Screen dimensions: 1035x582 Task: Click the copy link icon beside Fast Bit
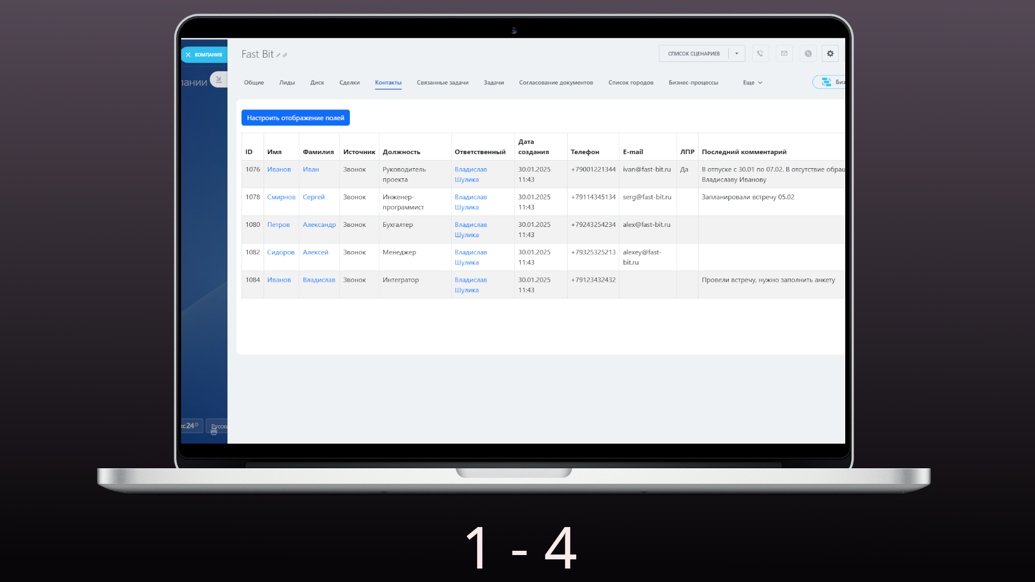[x=285, y=55]
